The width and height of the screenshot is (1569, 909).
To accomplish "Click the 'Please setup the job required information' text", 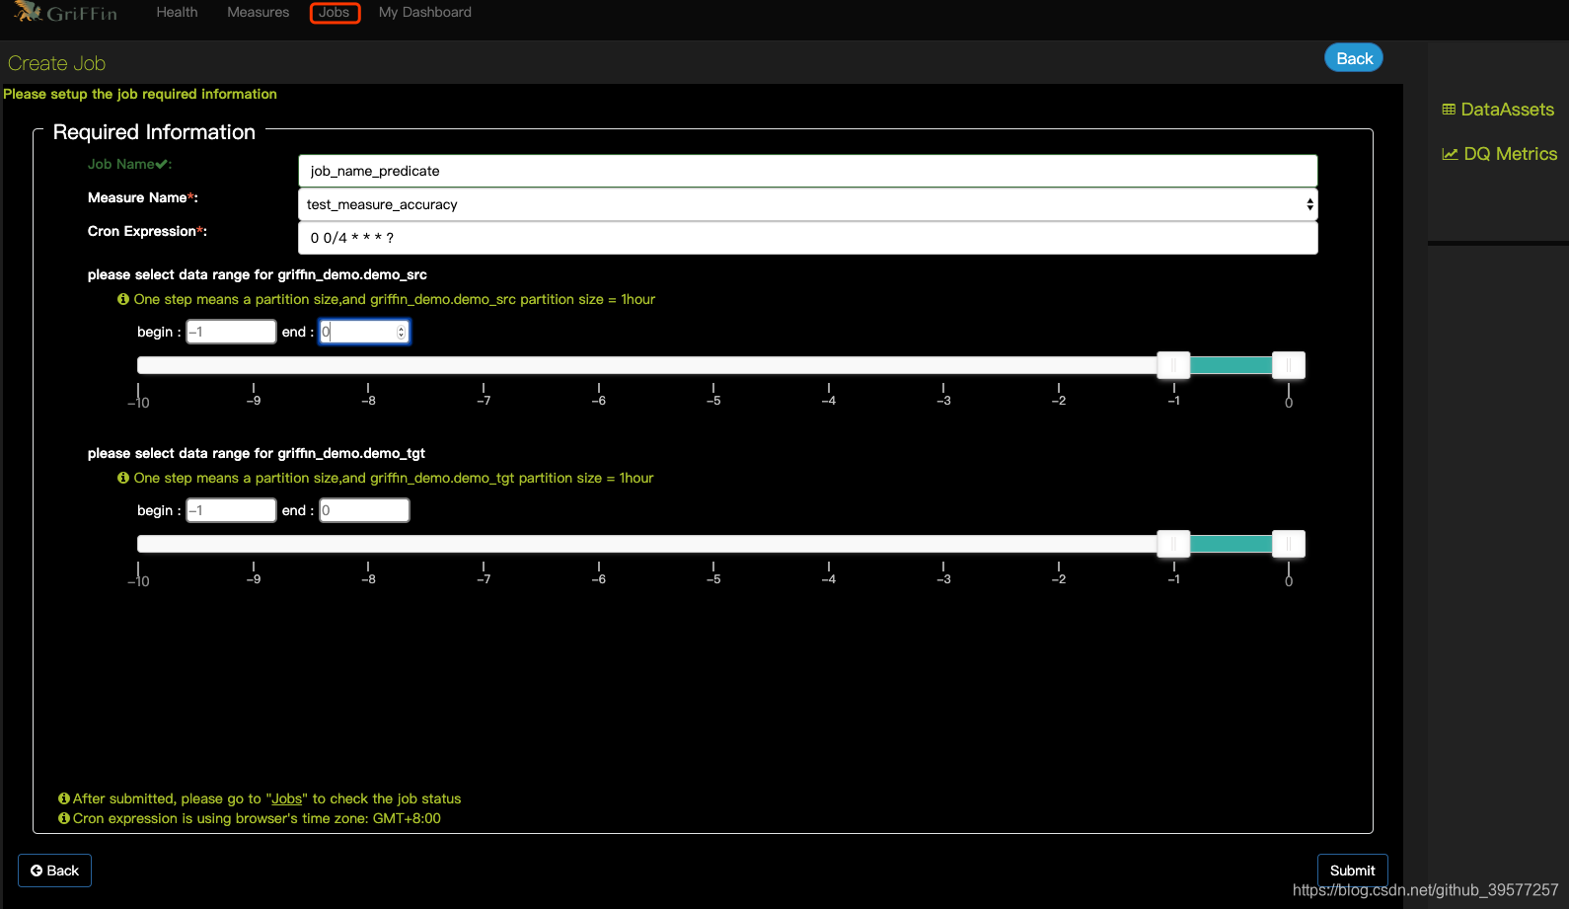I will pyautogui.click(x=140, y=94).
